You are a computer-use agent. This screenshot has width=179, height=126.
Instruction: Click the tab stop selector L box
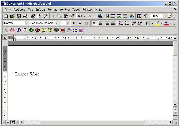5,37
